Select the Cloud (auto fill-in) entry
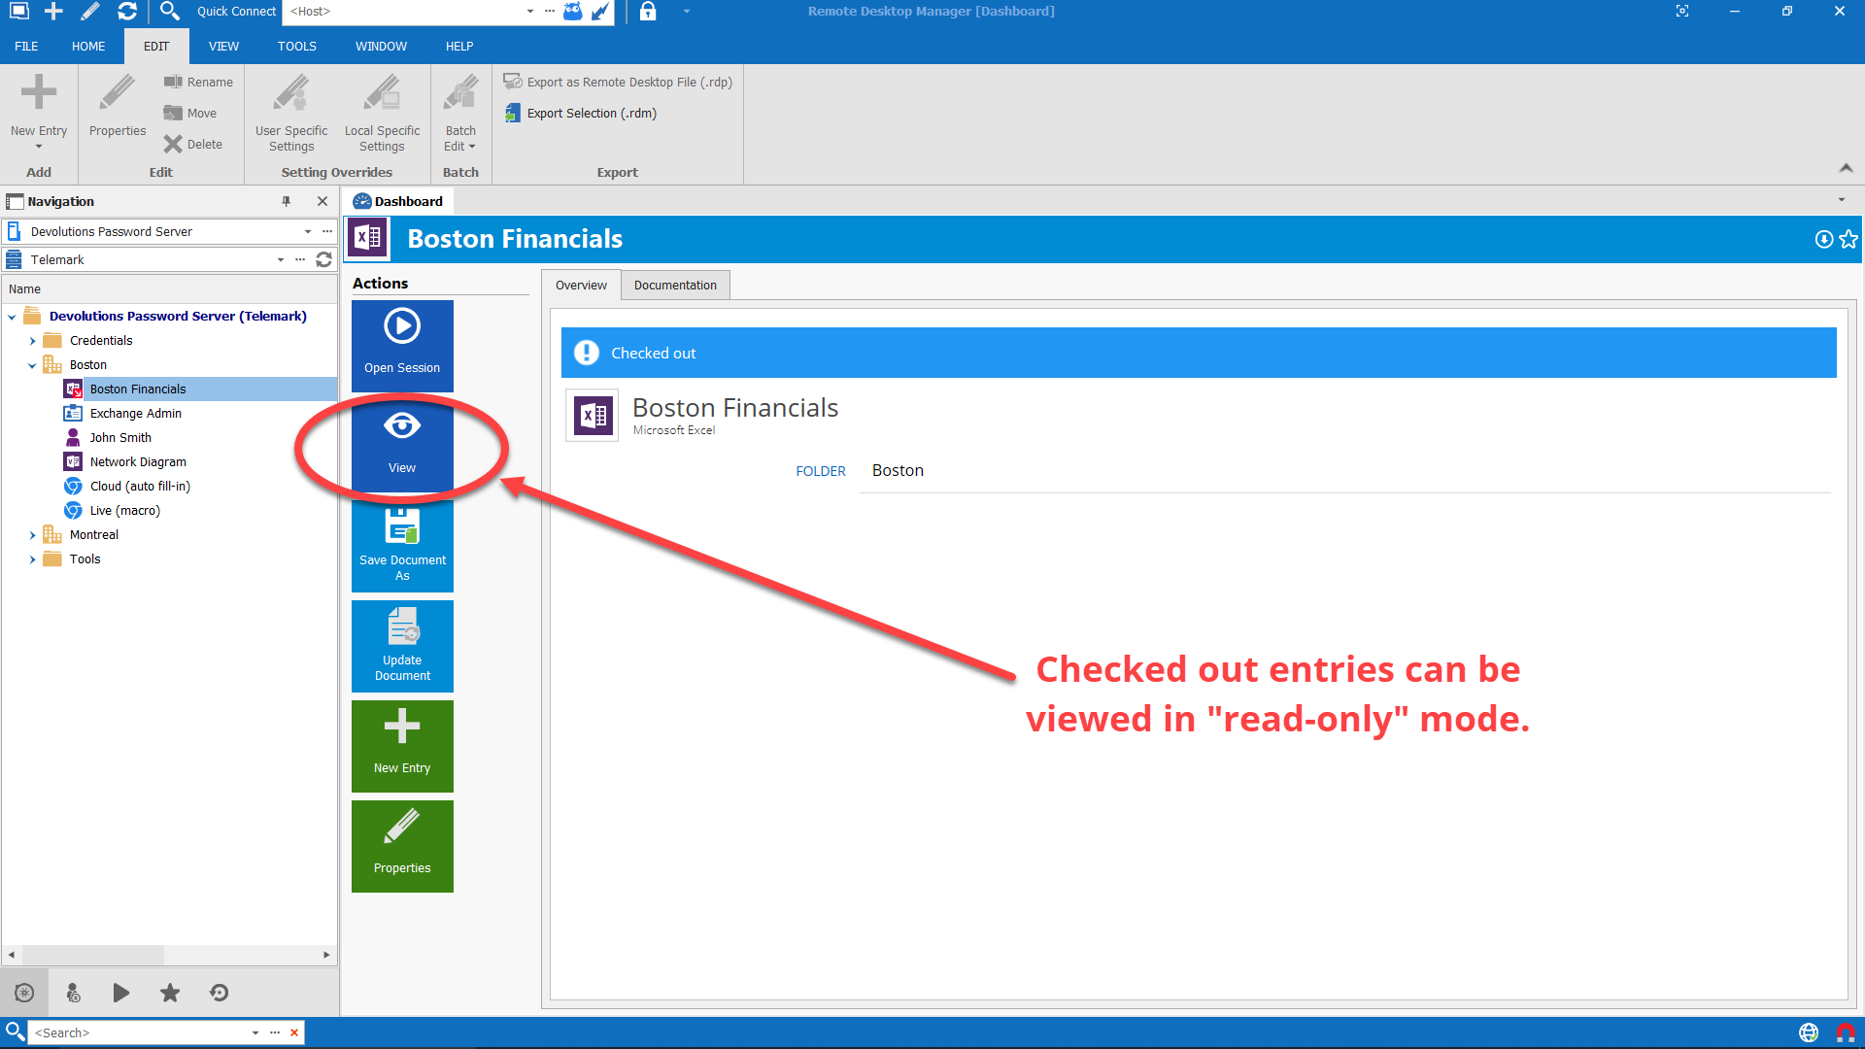The image size is (1865, 1049). 140,487
